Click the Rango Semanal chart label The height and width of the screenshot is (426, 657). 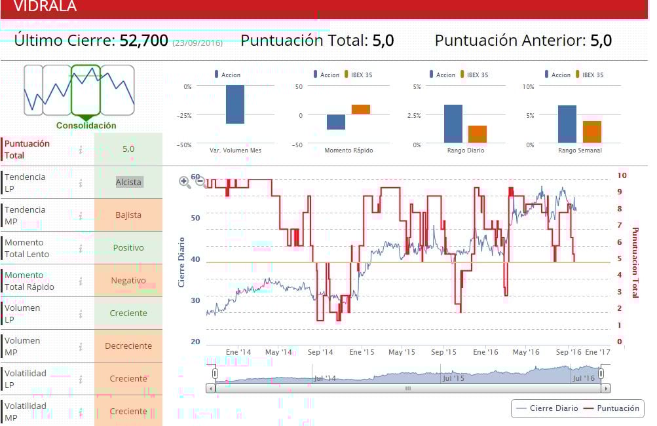click(x=580, y=151)
